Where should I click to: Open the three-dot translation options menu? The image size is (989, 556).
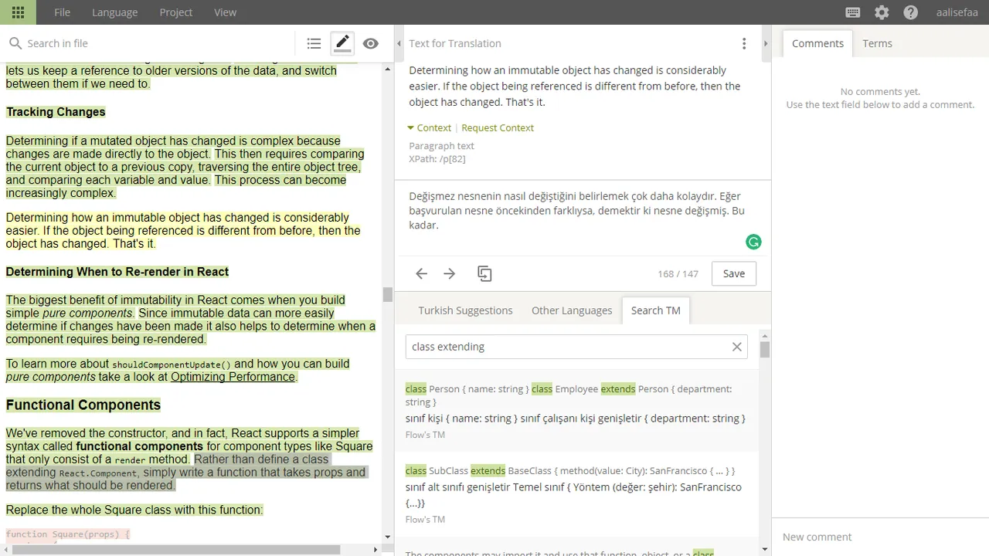click(744, 43)
